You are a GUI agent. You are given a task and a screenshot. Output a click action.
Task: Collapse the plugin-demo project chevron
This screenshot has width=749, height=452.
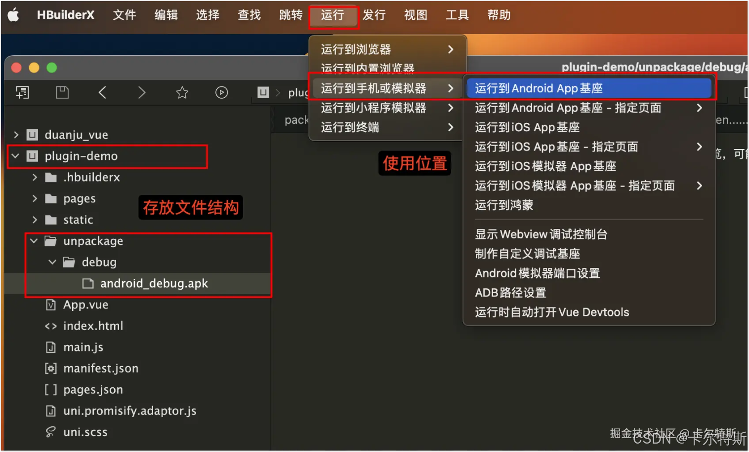click(x=16, y=156)
